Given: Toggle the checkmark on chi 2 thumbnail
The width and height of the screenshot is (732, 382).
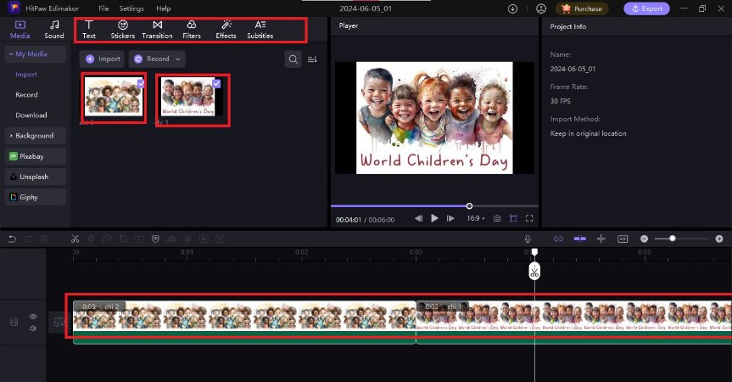Looking at the screenshot, I should pyautogui.click(x=141, y=83).
